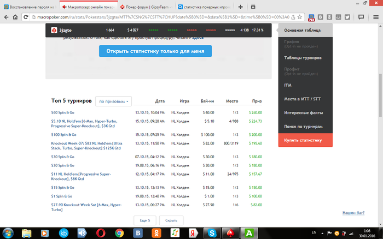Screen dimensions: 383x239
Task: Click the '$ 240.00' prize value
Action: pos(256,112)
